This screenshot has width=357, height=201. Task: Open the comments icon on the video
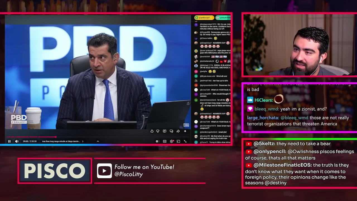pos(165,131)
